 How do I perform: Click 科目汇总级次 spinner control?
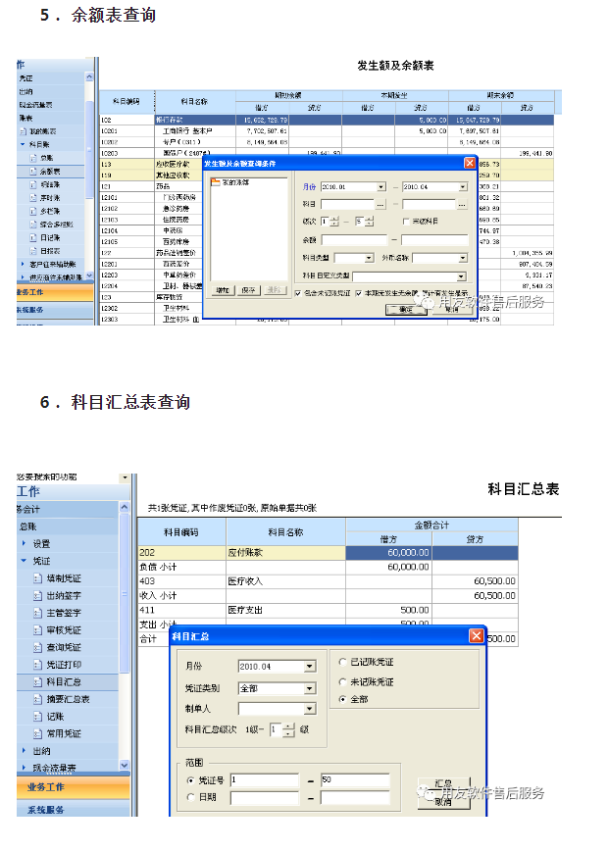288,730
